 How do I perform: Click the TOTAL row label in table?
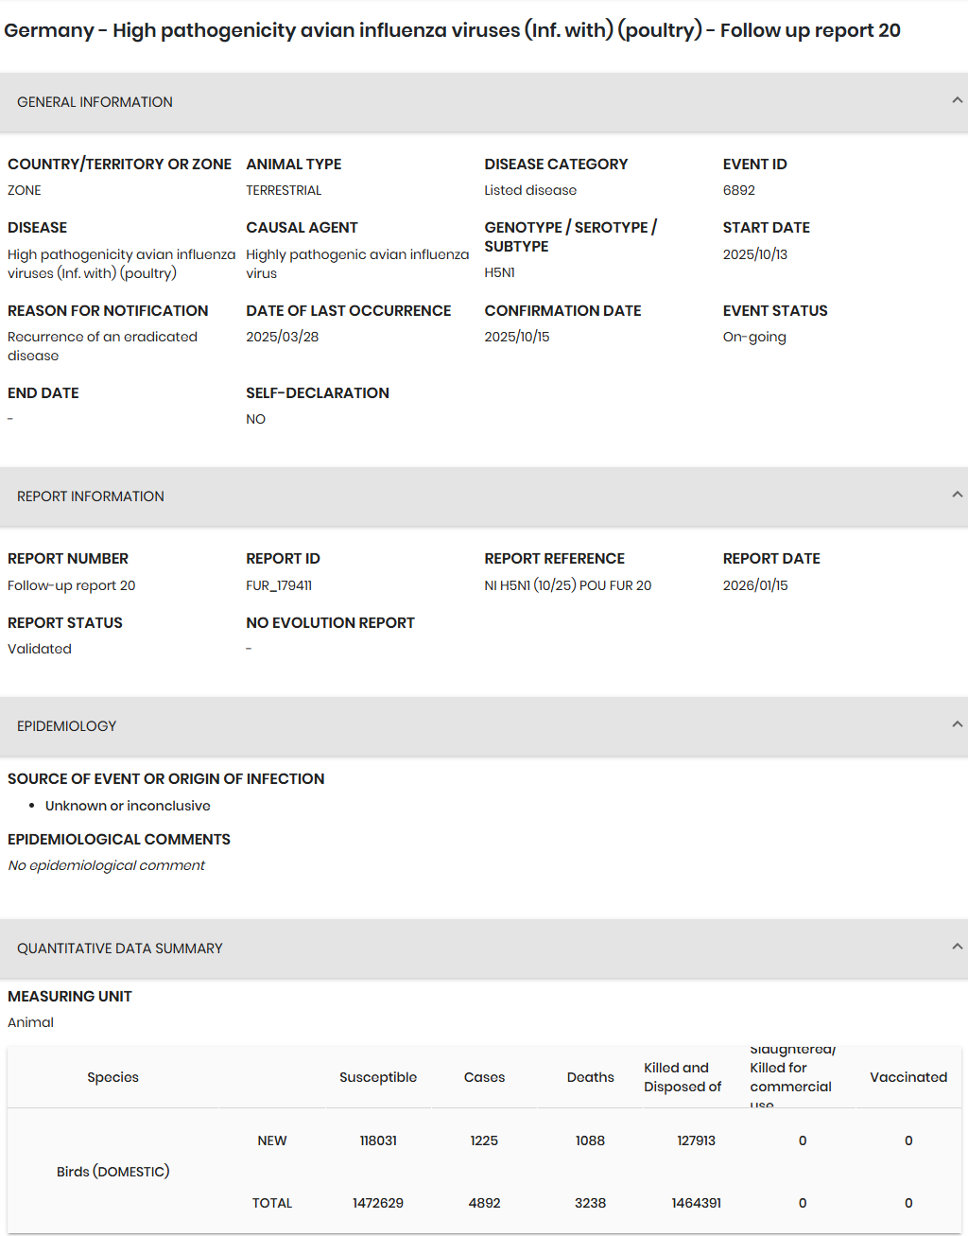click(x=272, y=1203)
